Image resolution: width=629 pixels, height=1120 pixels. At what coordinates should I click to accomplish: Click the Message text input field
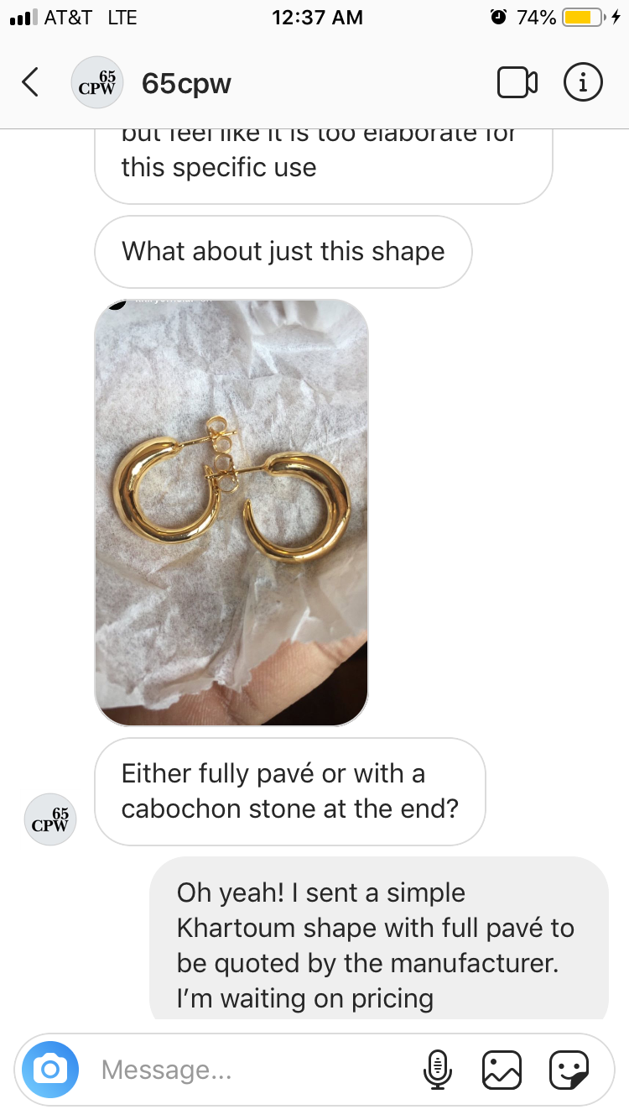tap(252, 1070)
